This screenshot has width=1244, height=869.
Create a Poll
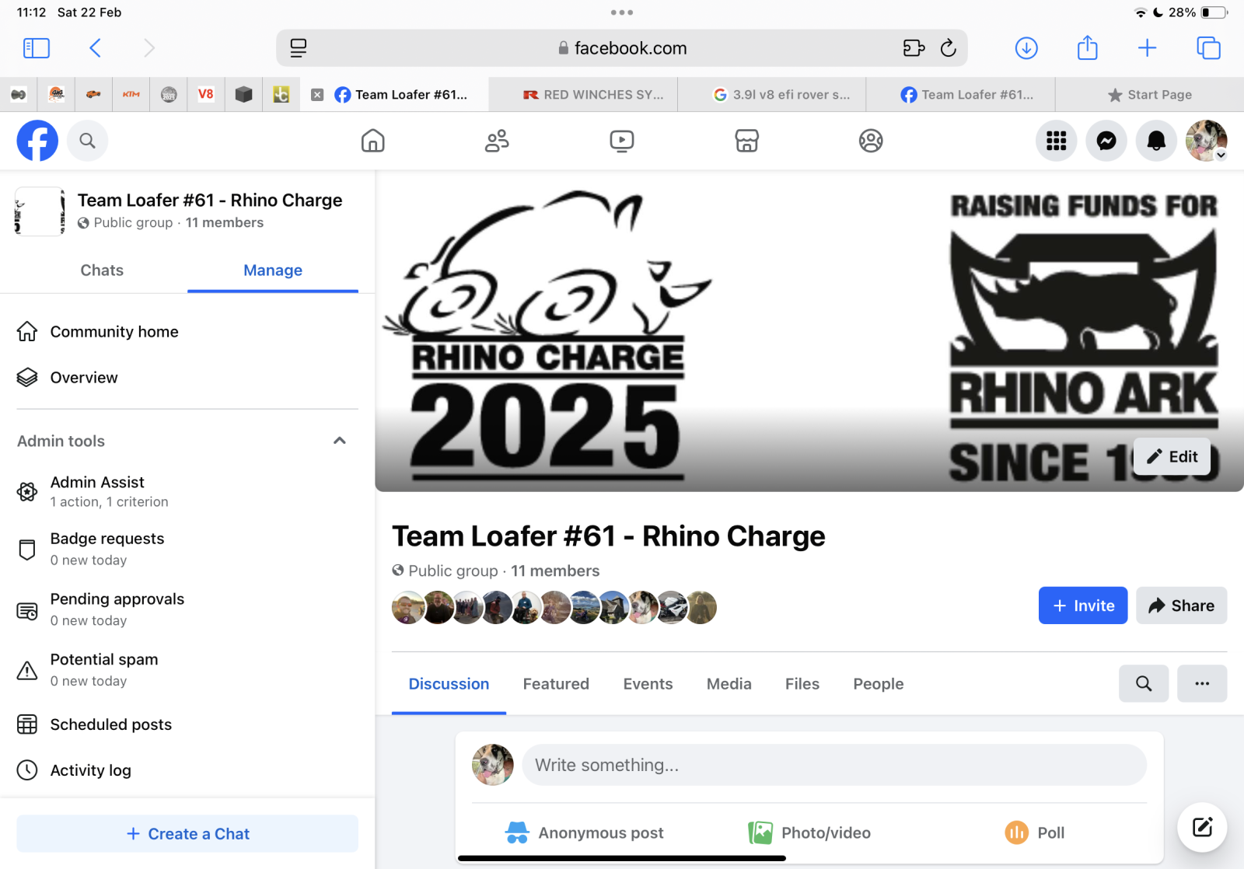1035,833
